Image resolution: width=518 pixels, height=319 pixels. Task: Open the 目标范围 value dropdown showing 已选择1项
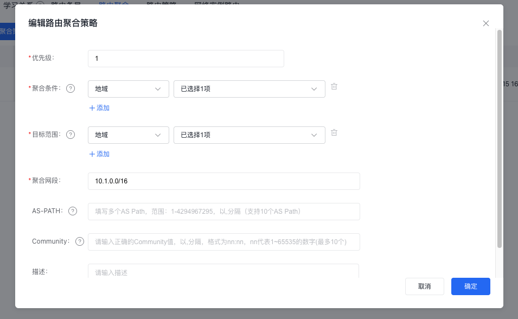click(250, 135)
